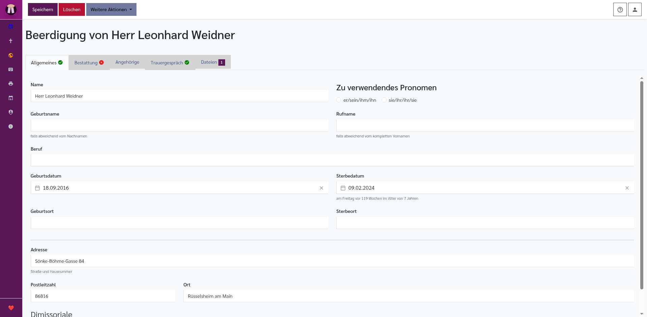Open Geburtsdatum calendar picker icon
The width and height of the screenshot is (647, 317).
pyautogui.click(x=37, y=188)
